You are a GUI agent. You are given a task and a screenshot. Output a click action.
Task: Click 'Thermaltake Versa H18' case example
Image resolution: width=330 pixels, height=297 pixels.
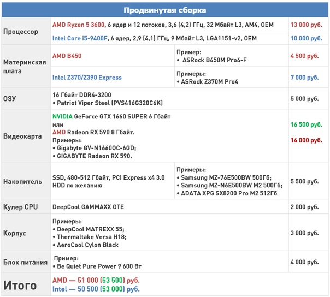click(92, 237)
